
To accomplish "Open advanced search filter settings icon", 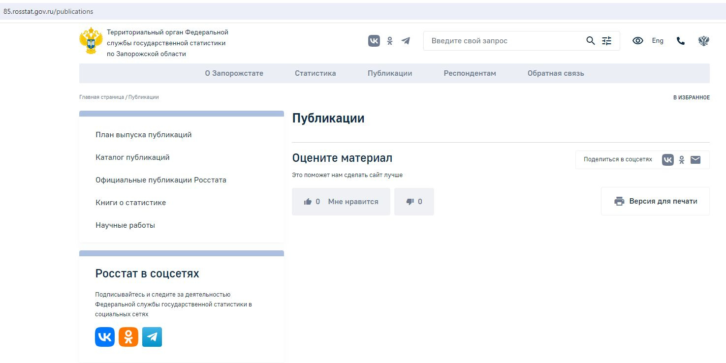I will coord(607,41).
